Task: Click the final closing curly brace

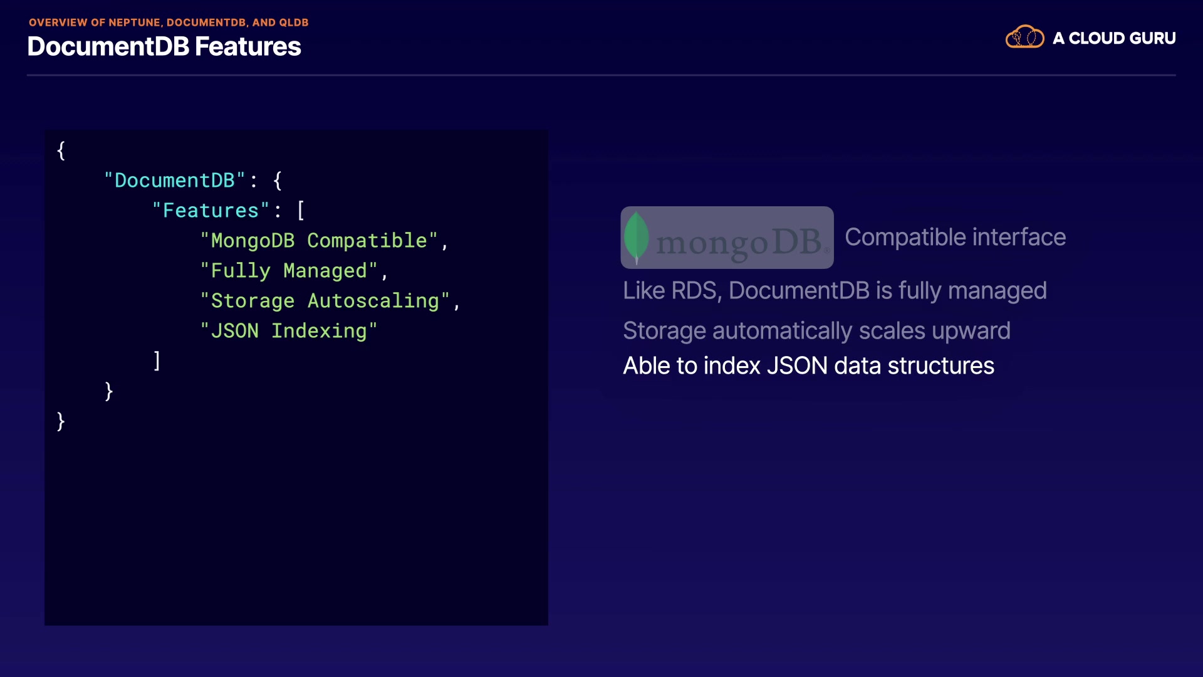Action: tap(61, 421)
